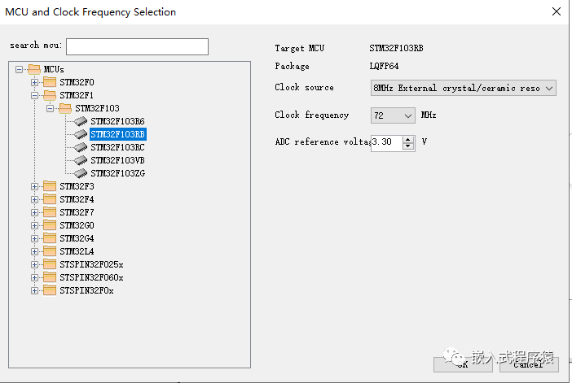Click the Cancel button

coord(529,364)
